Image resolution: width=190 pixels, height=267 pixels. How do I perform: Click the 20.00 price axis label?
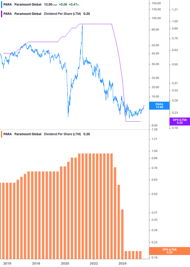click(155, 87)
